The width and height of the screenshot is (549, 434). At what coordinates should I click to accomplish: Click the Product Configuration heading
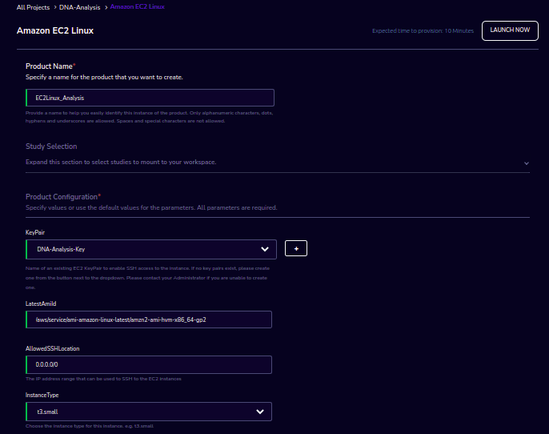[x=63, y=197]
